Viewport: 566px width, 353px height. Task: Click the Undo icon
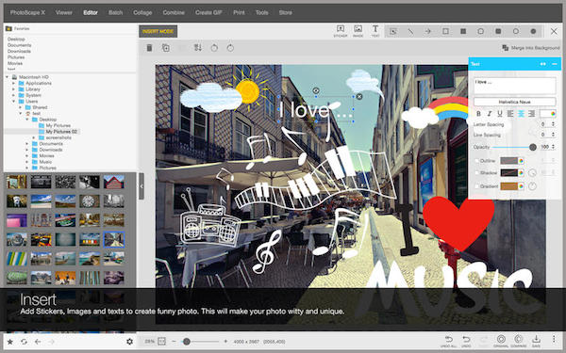click(x=466, y=341)
